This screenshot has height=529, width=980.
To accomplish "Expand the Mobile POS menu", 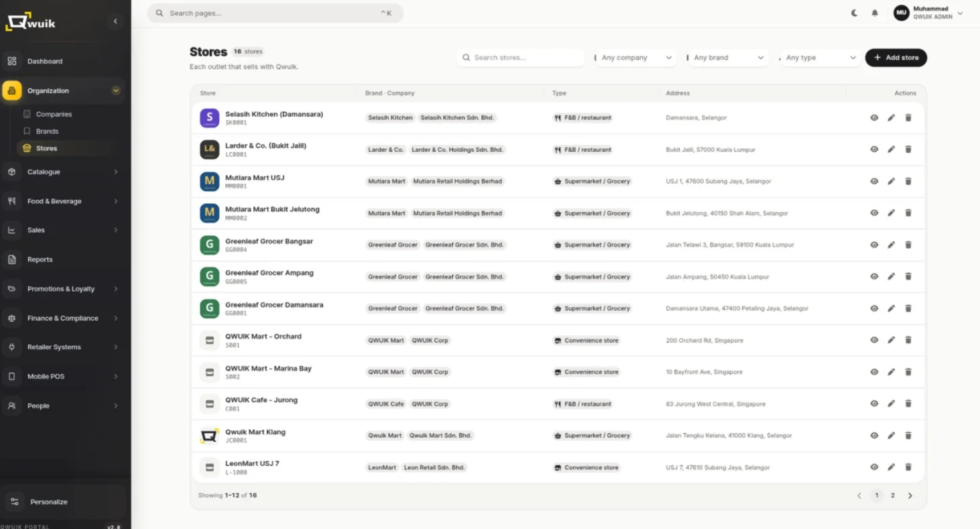I will click(x=64, y=376).
